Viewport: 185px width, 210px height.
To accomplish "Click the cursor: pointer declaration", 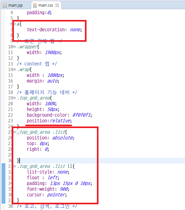I will tap(47, 195).
